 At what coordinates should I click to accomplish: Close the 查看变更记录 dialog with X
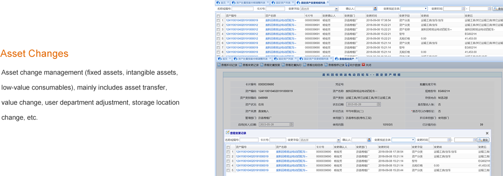coord(487,133)
